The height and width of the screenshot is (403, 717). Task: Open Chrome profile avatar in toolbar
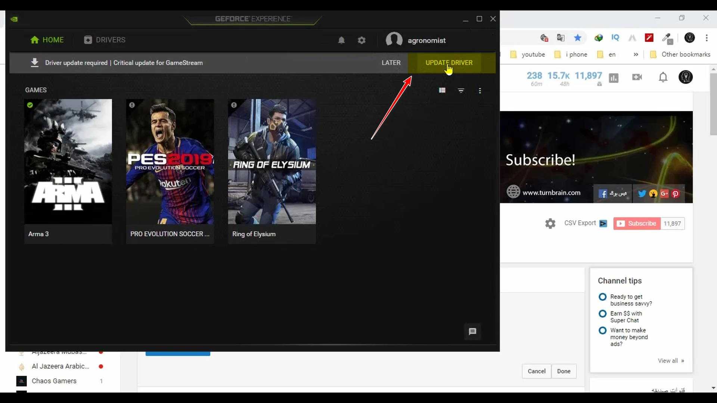click(689, 38)
